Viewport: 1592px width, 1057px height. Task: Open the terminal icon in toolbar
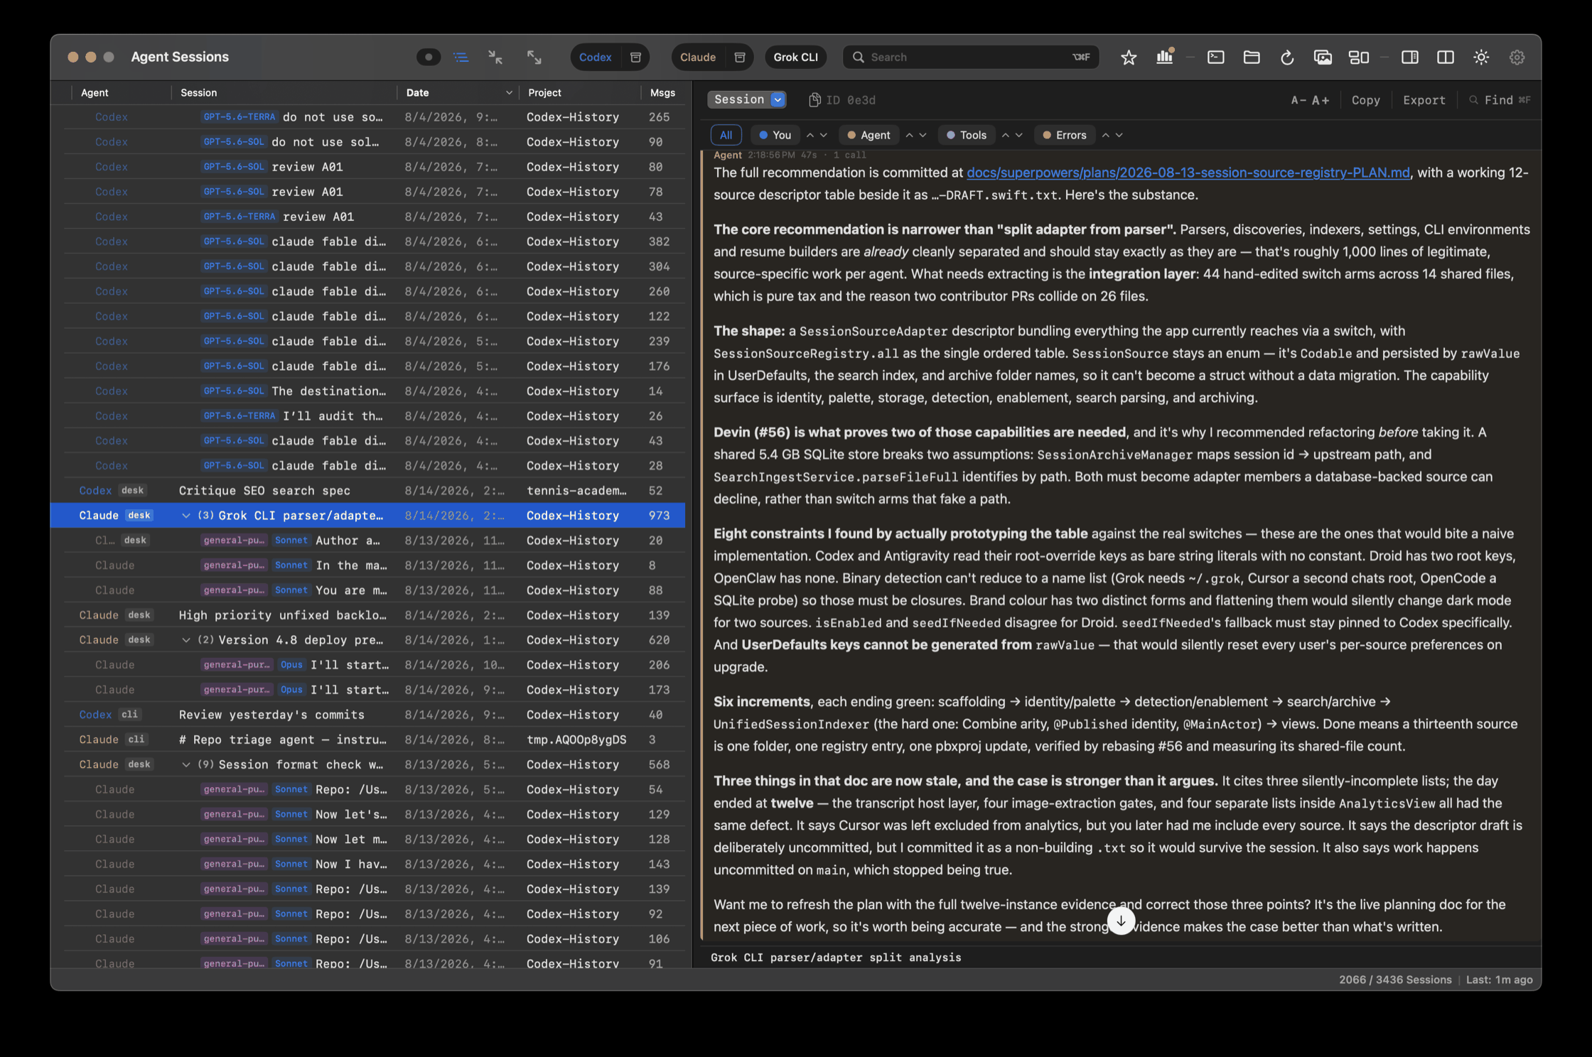point(1216,58)
